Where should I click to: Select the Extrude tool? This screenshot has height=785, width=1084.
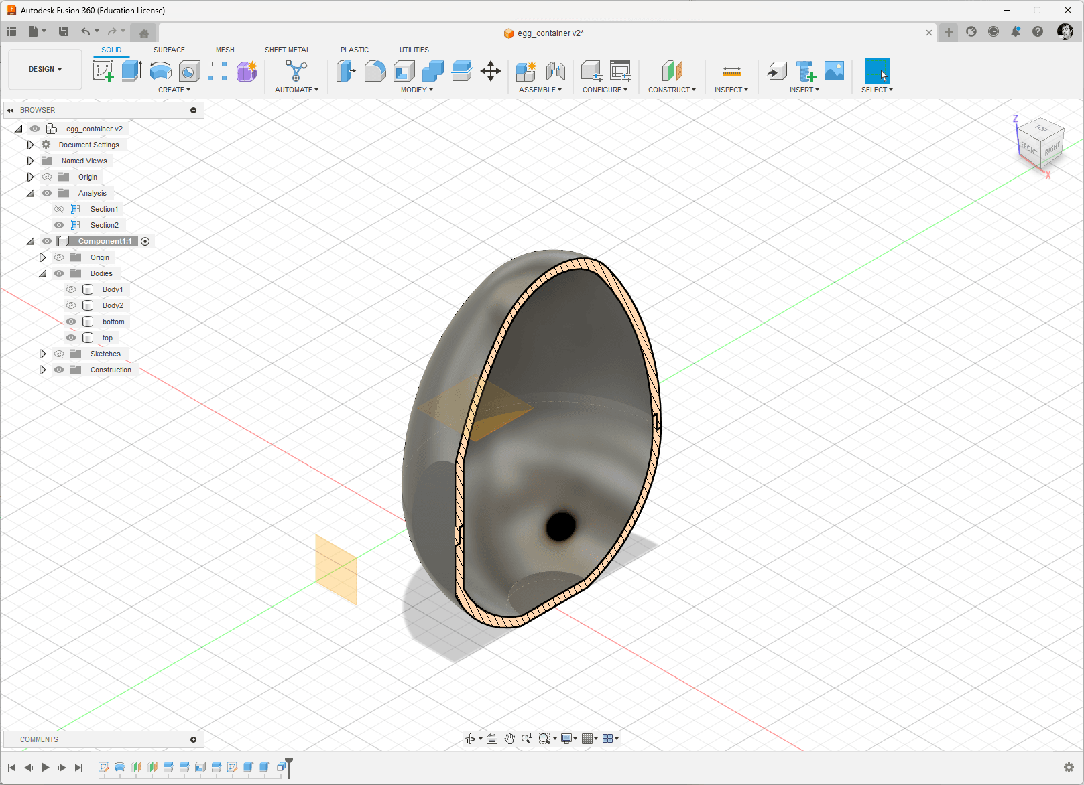(131, 70)
